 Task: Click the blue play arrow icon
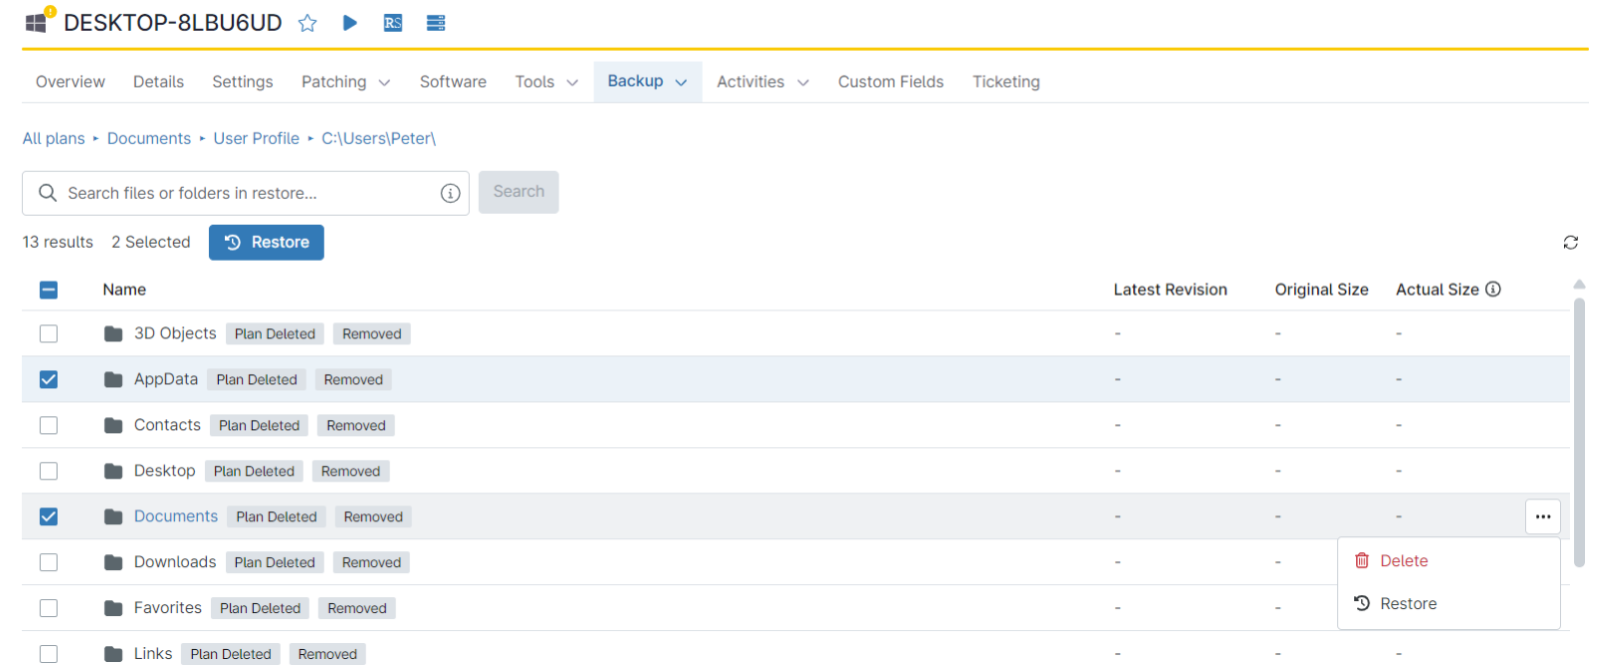click(x=350, y=22)
